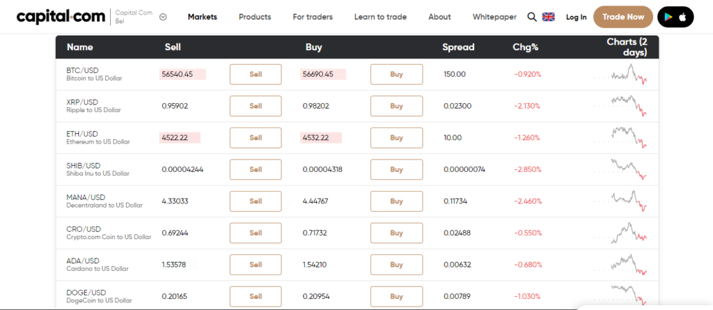Expand the For traders menu
The width and height of the screenshot is (713, 310).
click(313, 17)
